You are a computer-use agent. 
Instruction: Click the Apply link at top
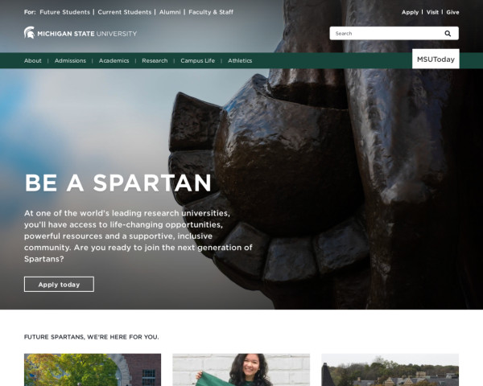click(410, 12)
